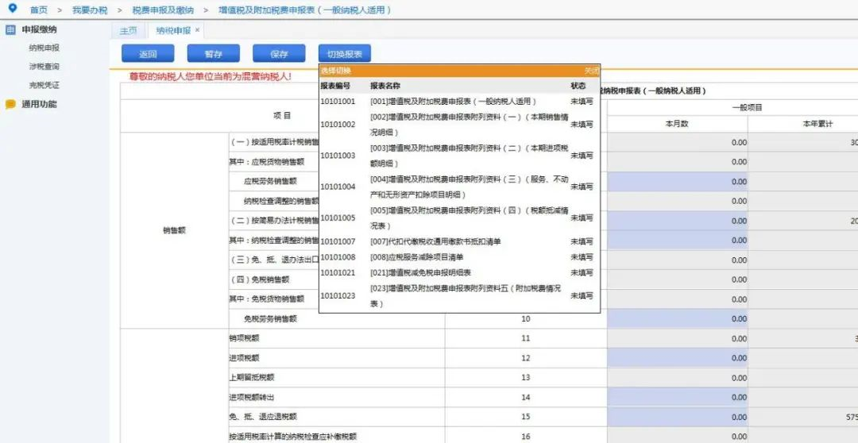Image resolution: width=858 pixels, height=443 pixels.
Task: Switch to the 主页 tab
Action: 128,31
